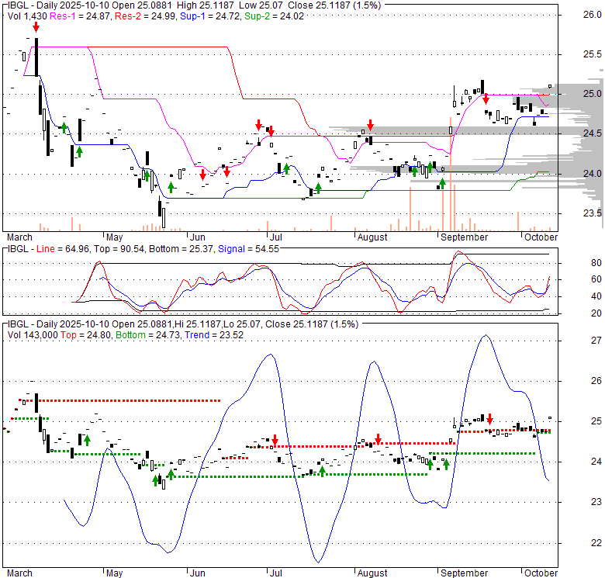Click the red sell arrow in top chart's late September
The height and width of the screenshot is (578, 605).
pyautogui.click(x=486, y=99)
